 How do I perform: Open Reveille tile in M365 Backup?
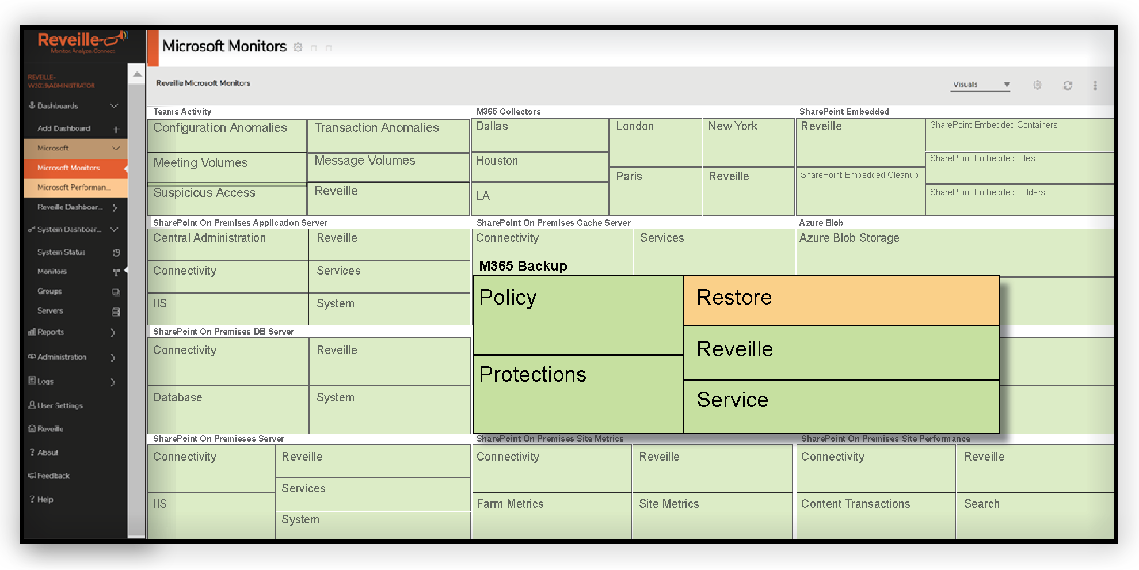click(x=841, y=353)
